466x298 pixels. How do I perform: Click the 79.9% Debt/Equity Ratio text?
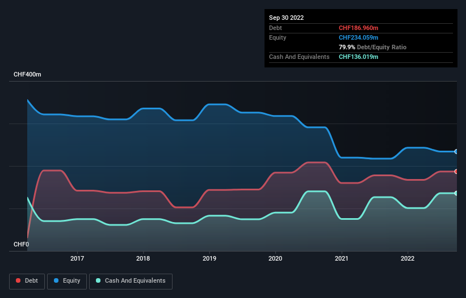[372, 47]
